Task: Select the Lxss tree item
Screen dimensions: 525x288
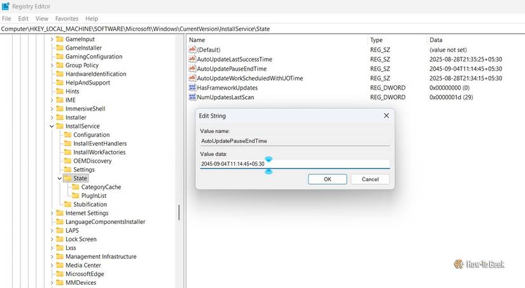Action: tap(71, 248)
